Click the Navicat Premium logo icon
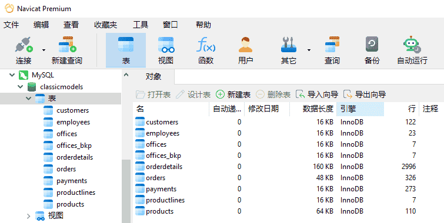The image size is (444, 223). pos(9,8)
